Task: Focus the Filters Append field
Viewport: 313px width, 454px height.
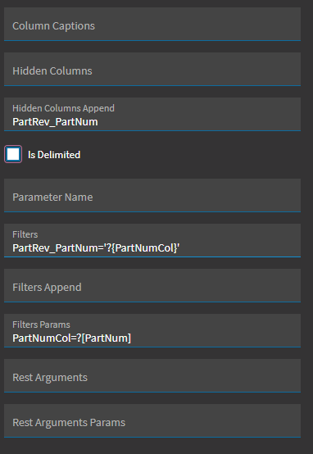Action: [x=152, y=285]
